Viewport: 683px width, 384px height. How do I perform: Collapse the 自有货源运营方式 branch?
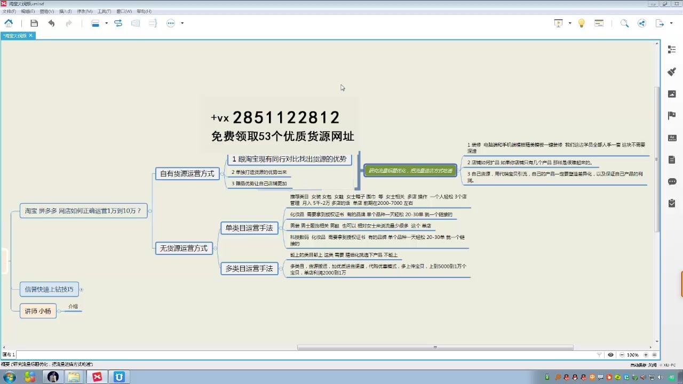222,173
